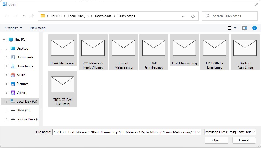Go back using the Back arrow
Viewport: 261px width, 148px height.
pos(6,16)
